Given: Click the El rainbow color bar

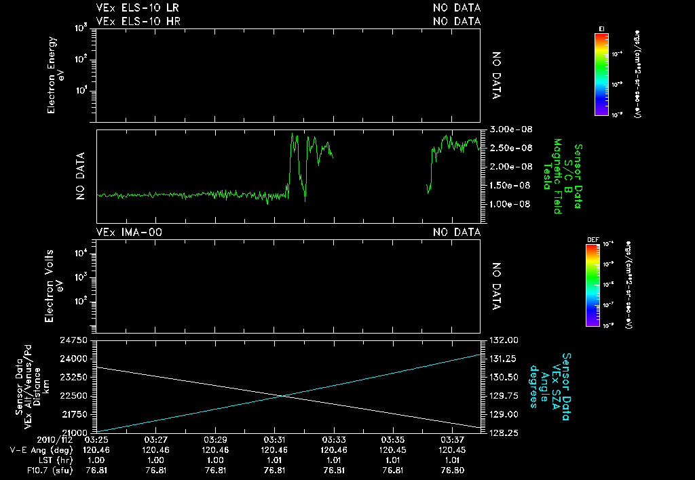Looking at the screenshot, I should [601, 75].
